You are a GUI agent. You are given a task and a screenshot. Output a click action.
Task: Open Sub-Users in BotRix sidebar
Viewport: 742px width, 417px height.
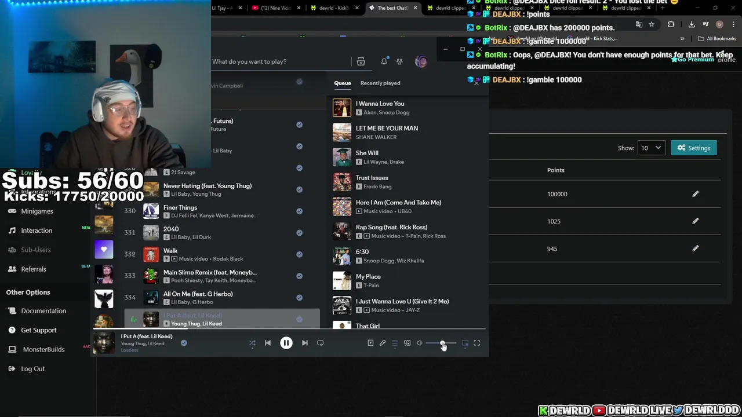click(x=36, y=250)
